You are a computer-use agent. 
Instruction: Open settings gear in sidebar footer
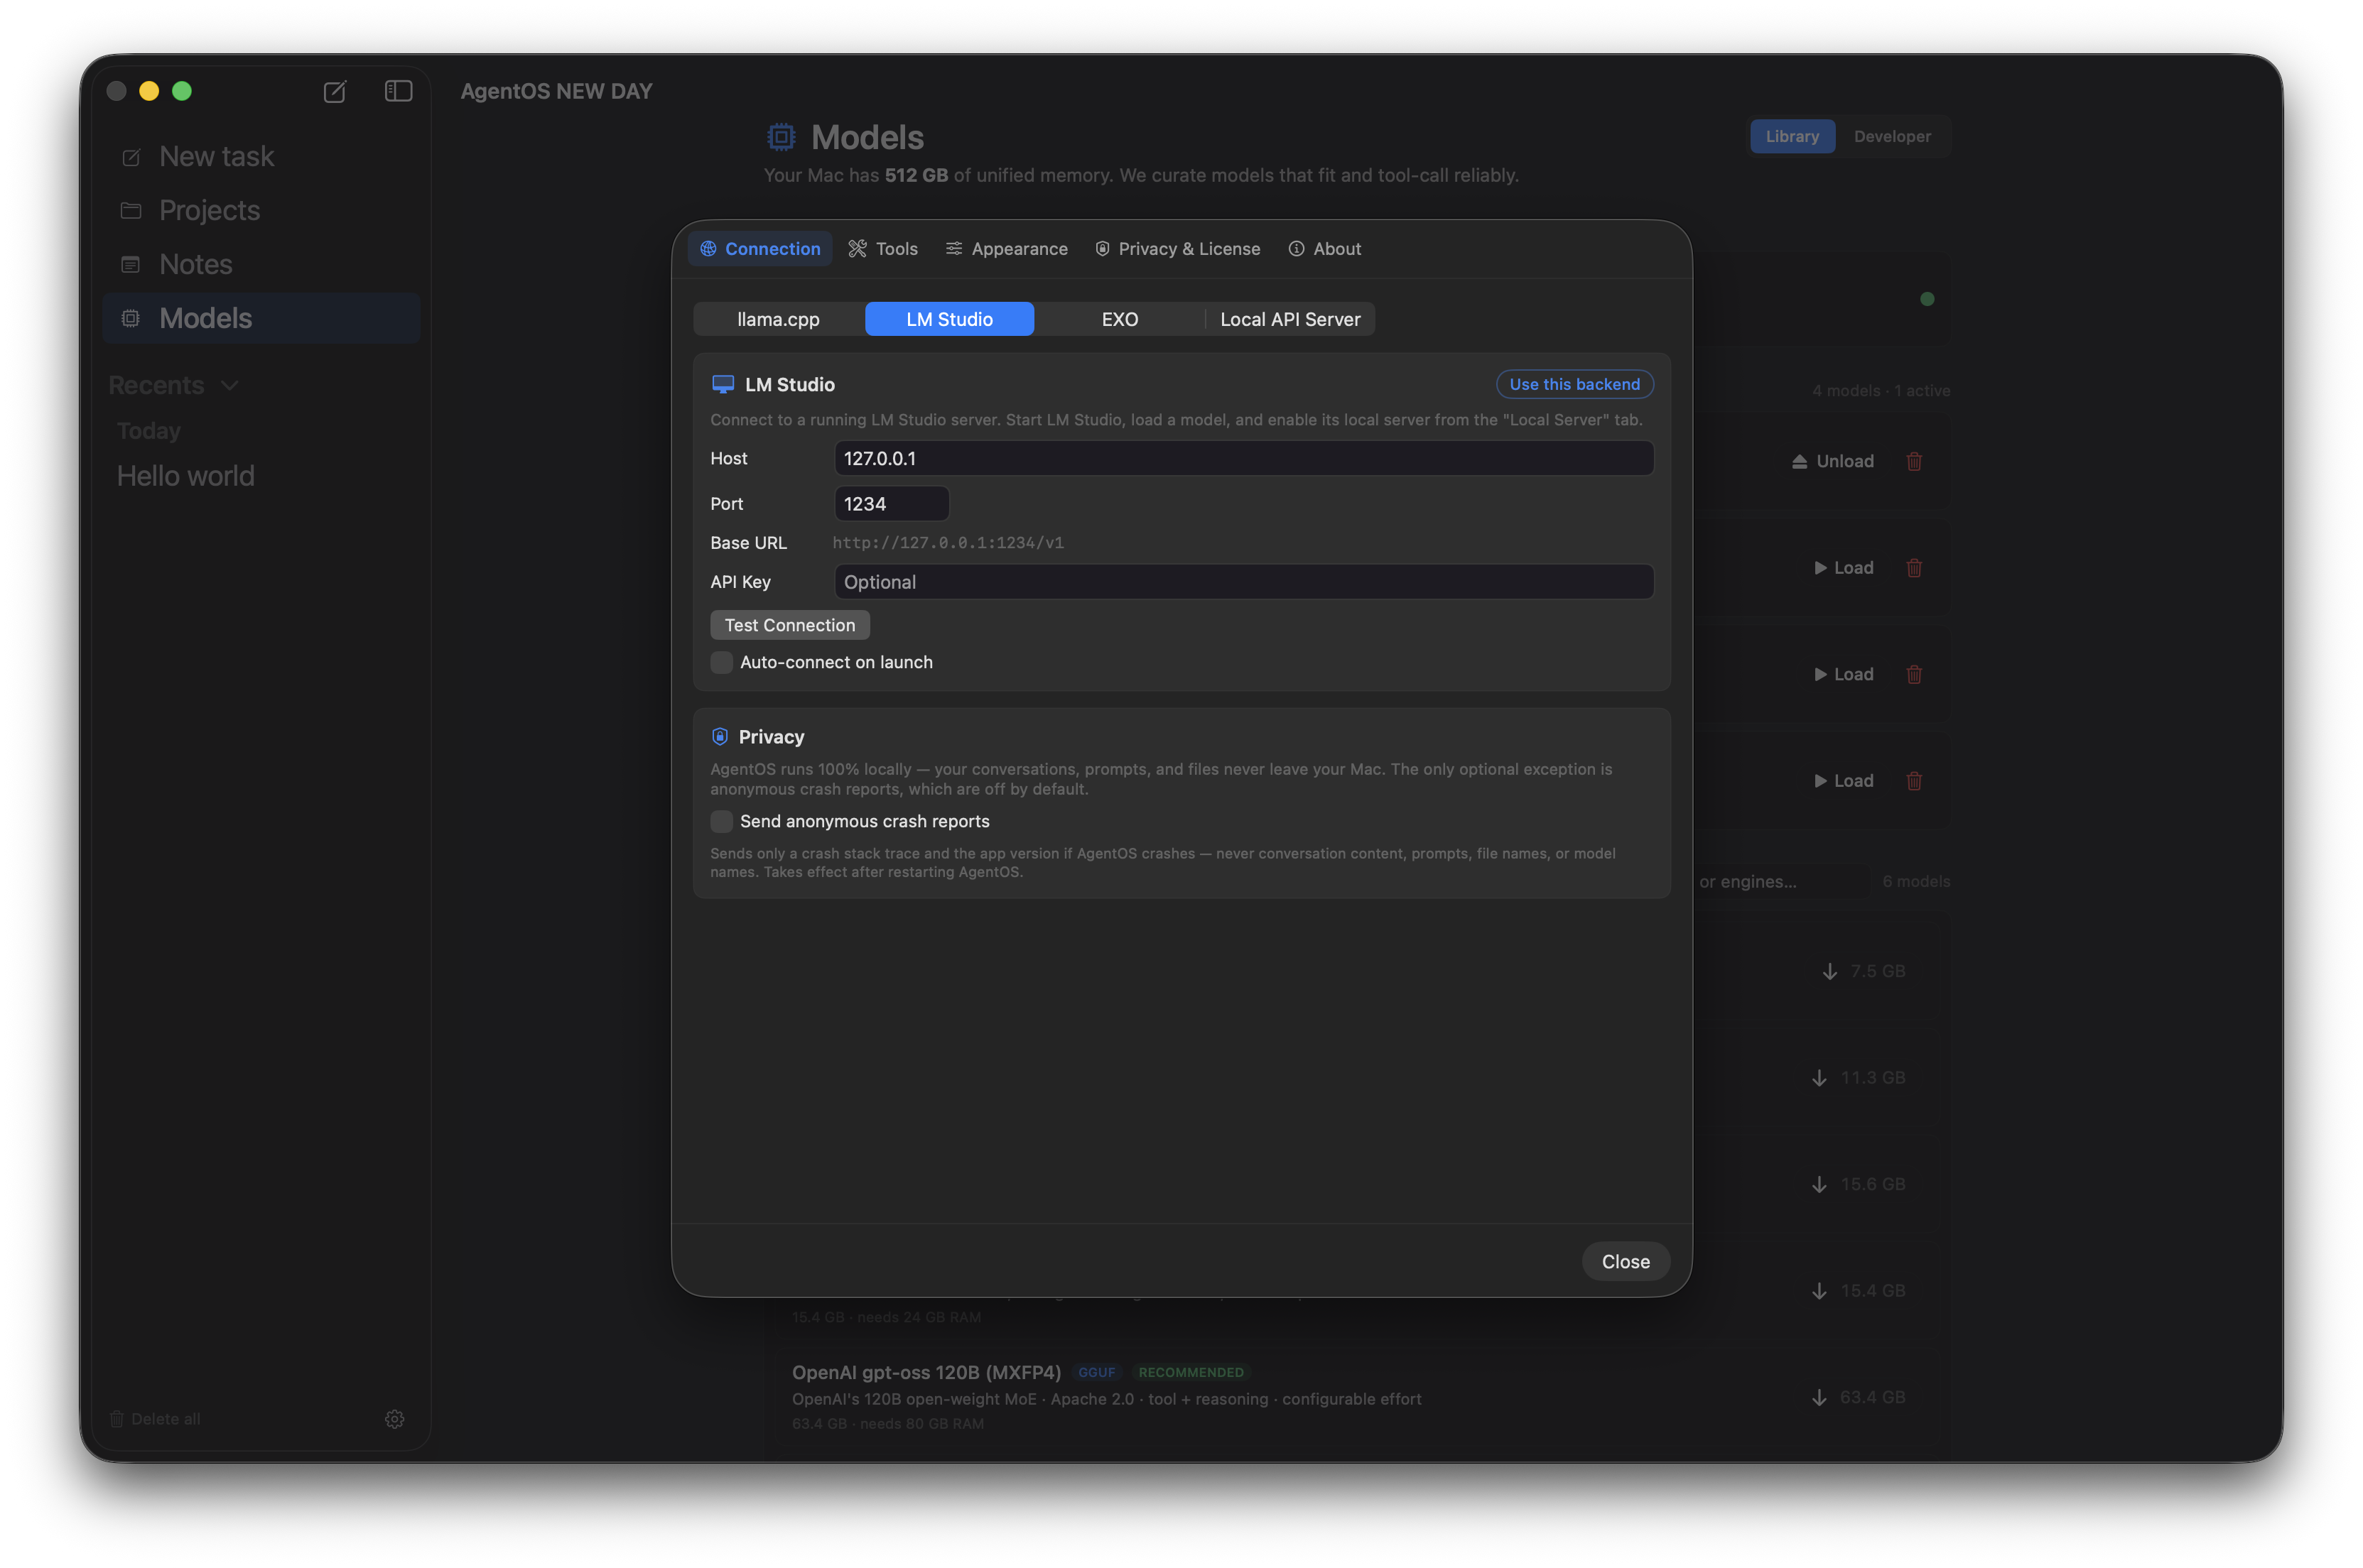(x=394, y=1418)
